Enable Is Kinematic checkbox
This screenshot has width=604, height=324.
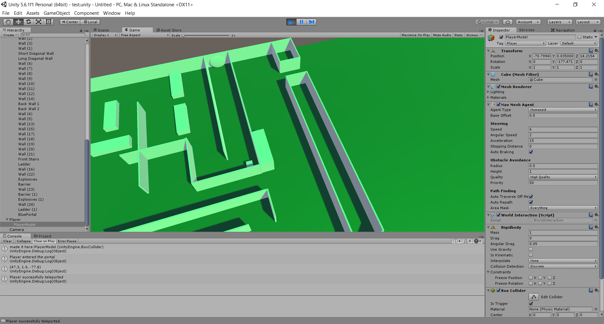(531, 255)
